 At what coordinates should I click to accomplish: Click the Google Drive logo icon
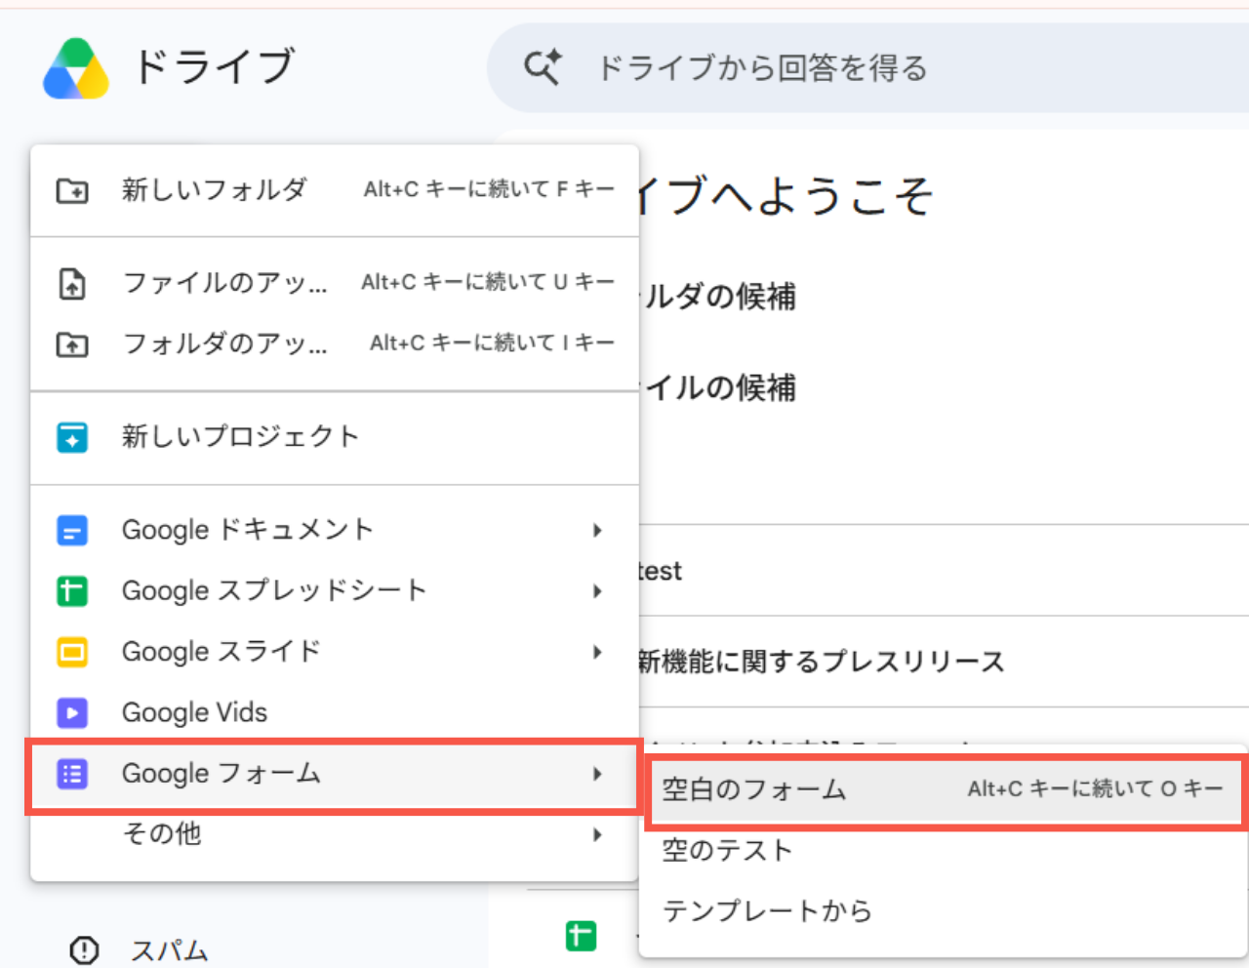point(76,68)
